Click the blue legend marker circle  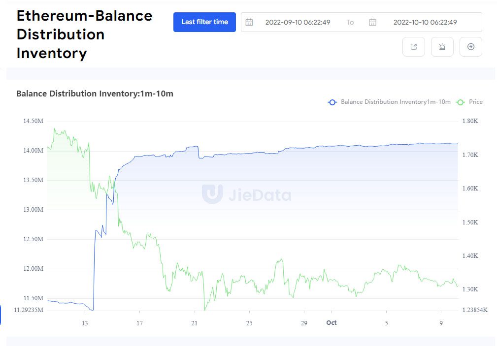tap(332, 102)
